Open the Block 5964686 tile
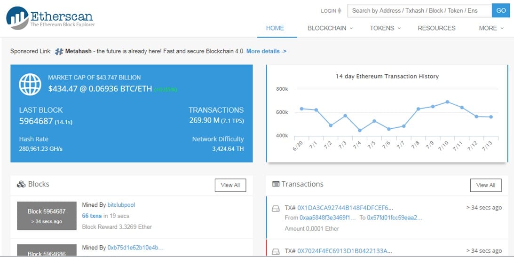514x257 pixels. [47, 250]
